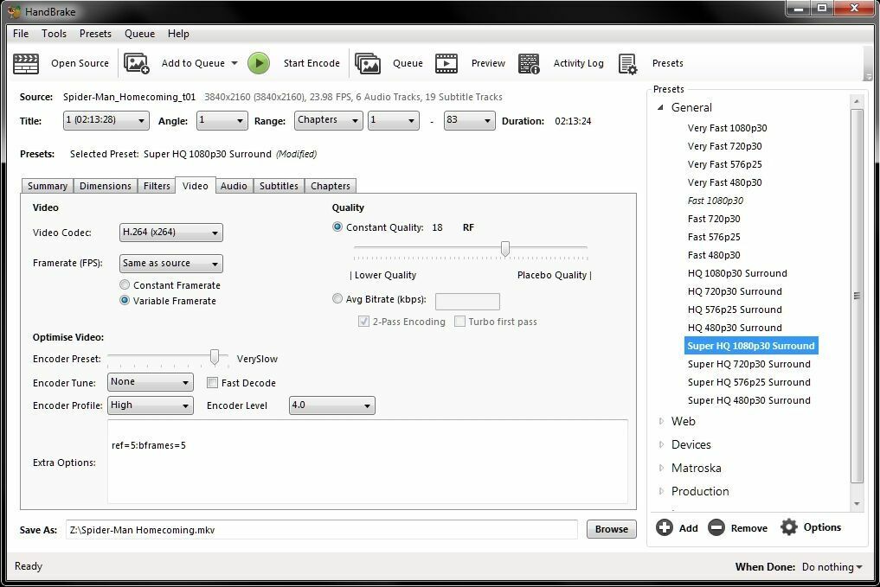
Task: Click the Save As file path field
Action: (x=322, y=529)
